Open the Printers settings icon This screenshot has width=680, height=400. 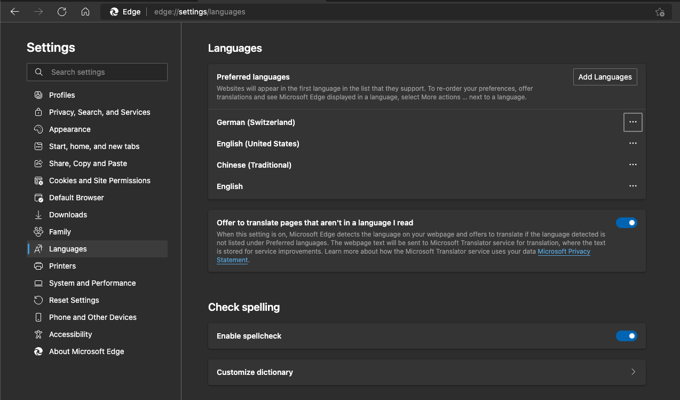pos(38,265)
